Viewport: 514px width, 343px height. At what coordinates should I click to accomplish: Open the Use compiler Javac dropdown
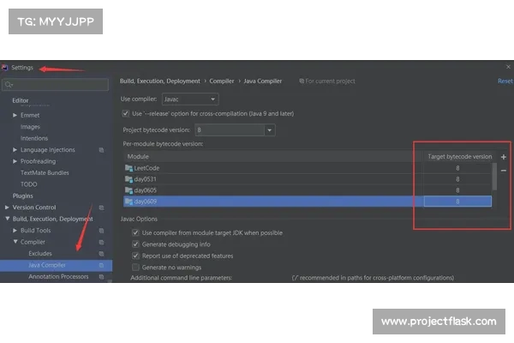(x=190, y=99)
